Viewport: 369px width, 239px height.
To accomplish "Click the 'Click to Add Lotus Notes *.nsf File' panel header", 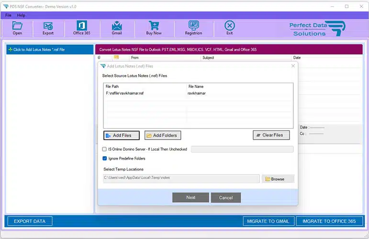I will click(50, 50).
